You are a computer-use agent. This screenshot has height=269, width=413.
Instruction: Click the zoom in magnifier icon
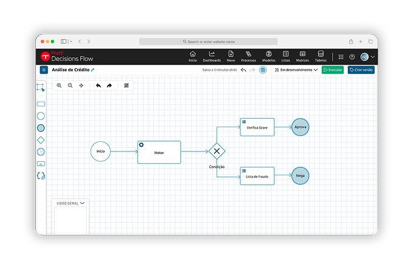tap(59, 86)
